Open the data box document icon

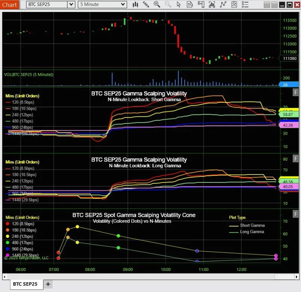(x=190, y=5)
